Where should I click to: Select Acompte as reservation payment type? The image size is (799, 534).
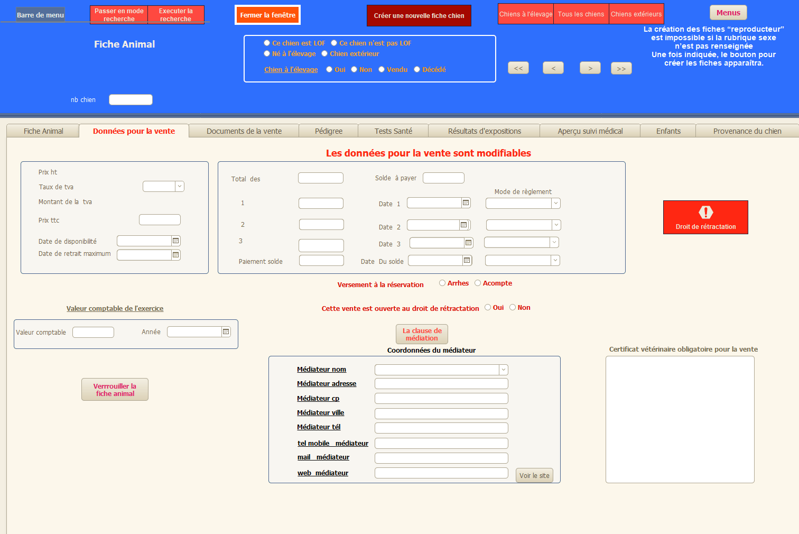pos(478,283)
